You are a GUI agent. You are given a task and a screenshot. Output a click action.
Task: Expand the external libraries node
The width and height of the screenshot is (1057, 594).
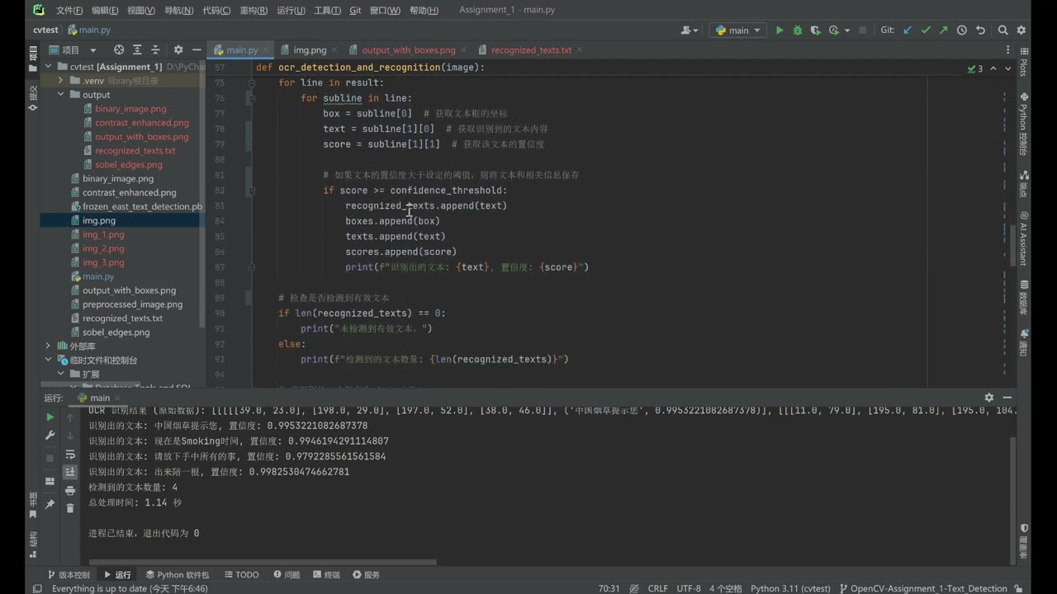pos(48,346)
